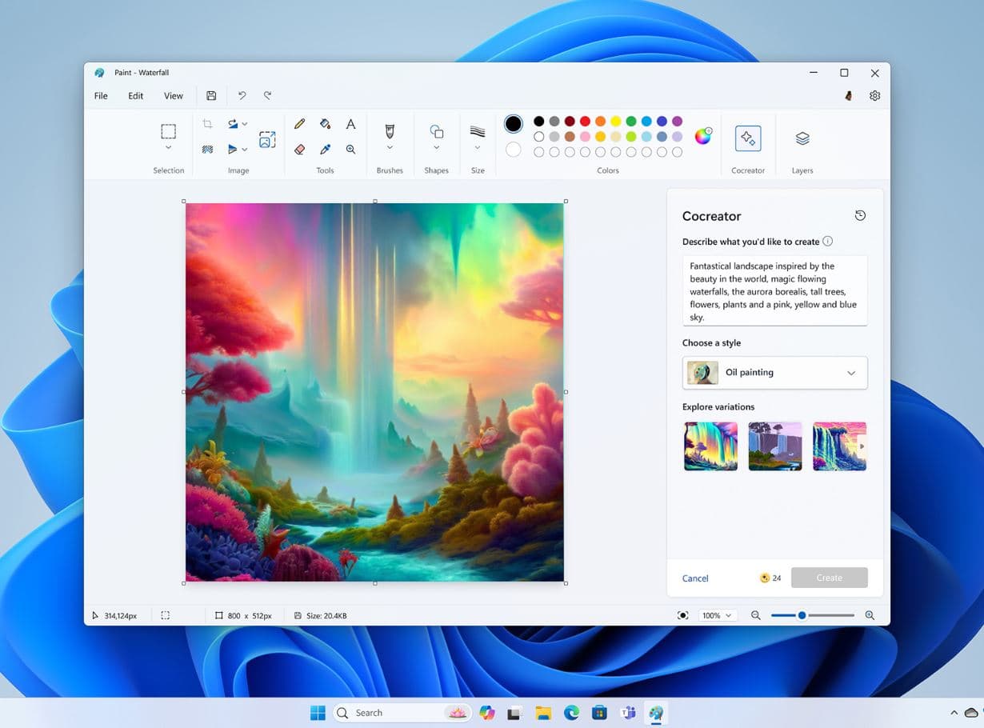Select the Pencil tool

point(299,124)
